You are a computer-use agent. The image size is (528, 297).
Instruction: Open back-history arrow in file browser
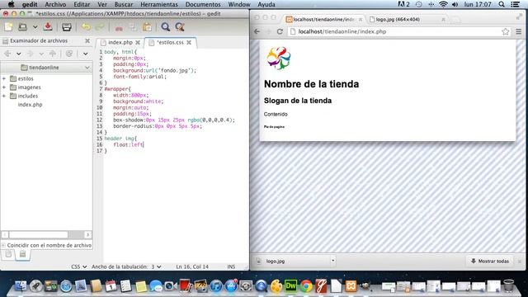18,54
